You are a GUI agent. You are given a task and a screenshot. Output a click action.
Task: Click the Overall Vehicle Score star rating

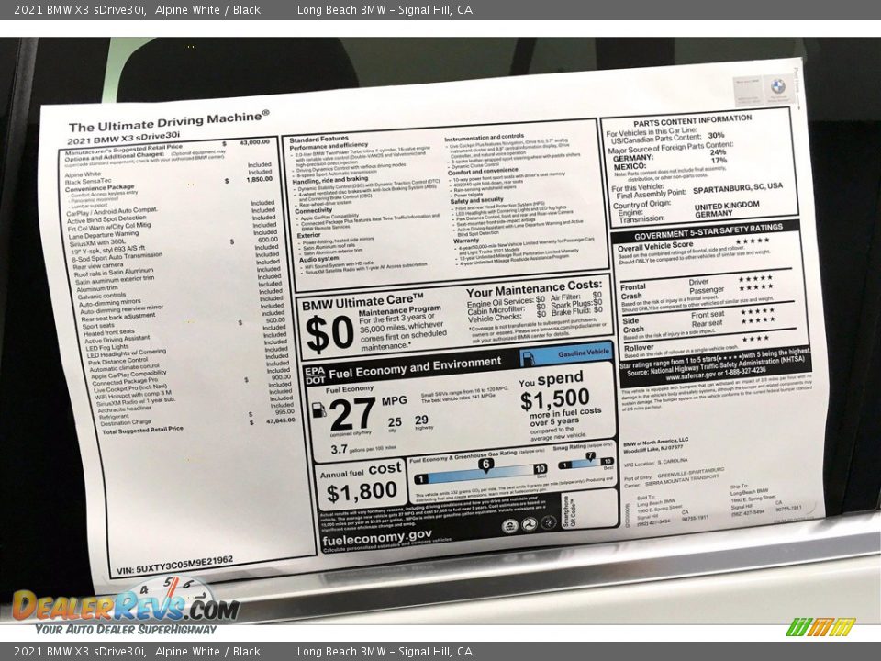click(752, 241)
